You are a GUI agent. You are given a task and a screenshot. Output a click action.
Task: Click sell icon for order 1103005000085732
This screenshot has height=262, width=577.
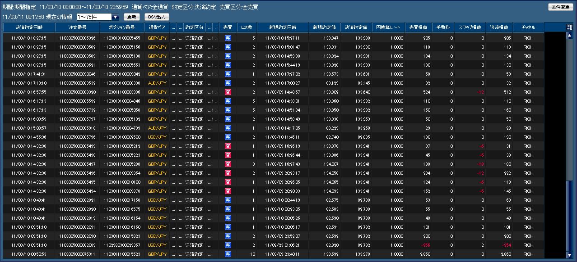pyautogui.click(x=228, y=110)
